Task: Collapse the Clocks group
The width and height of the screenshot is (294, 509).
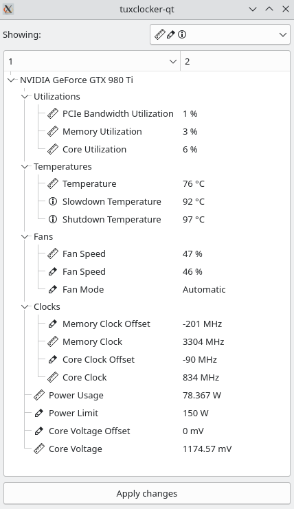Action: tap(25, 307)
